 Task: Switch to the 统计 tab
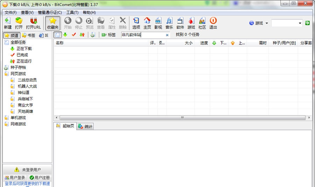click(x=85, y=126)
